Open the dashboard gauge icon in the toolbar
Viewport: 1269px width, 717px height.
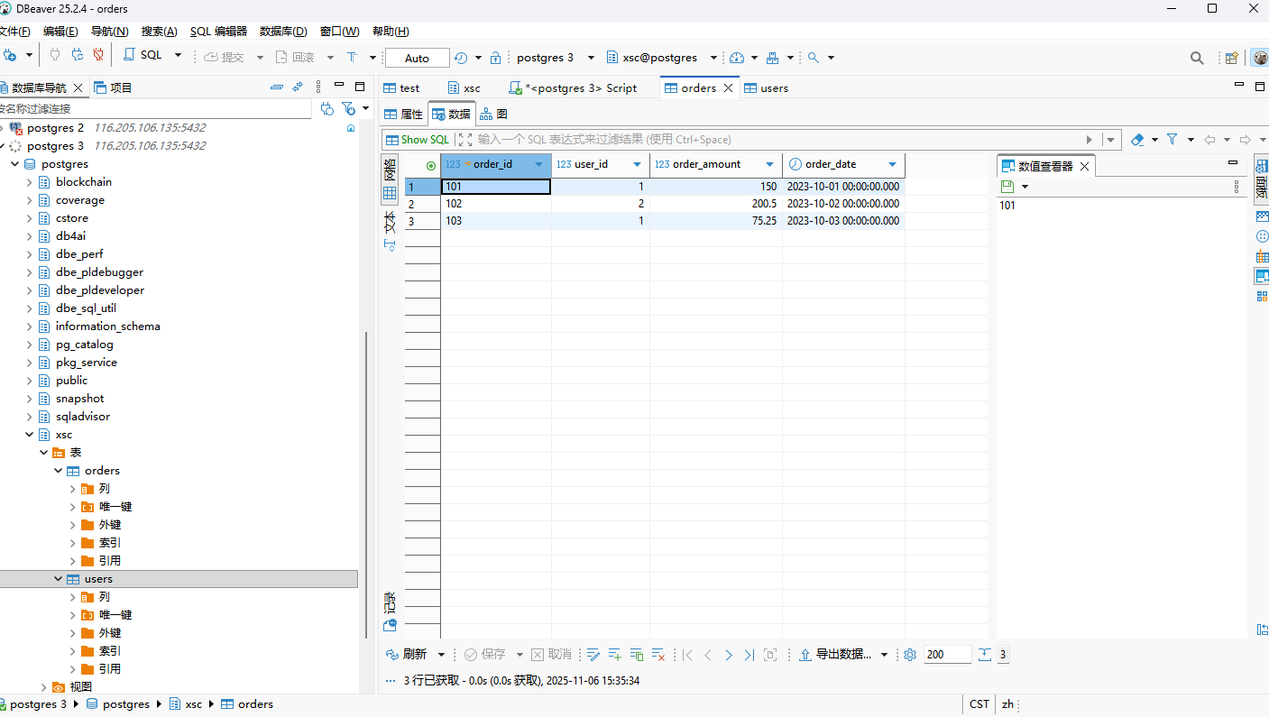click(x=737, y=58)
